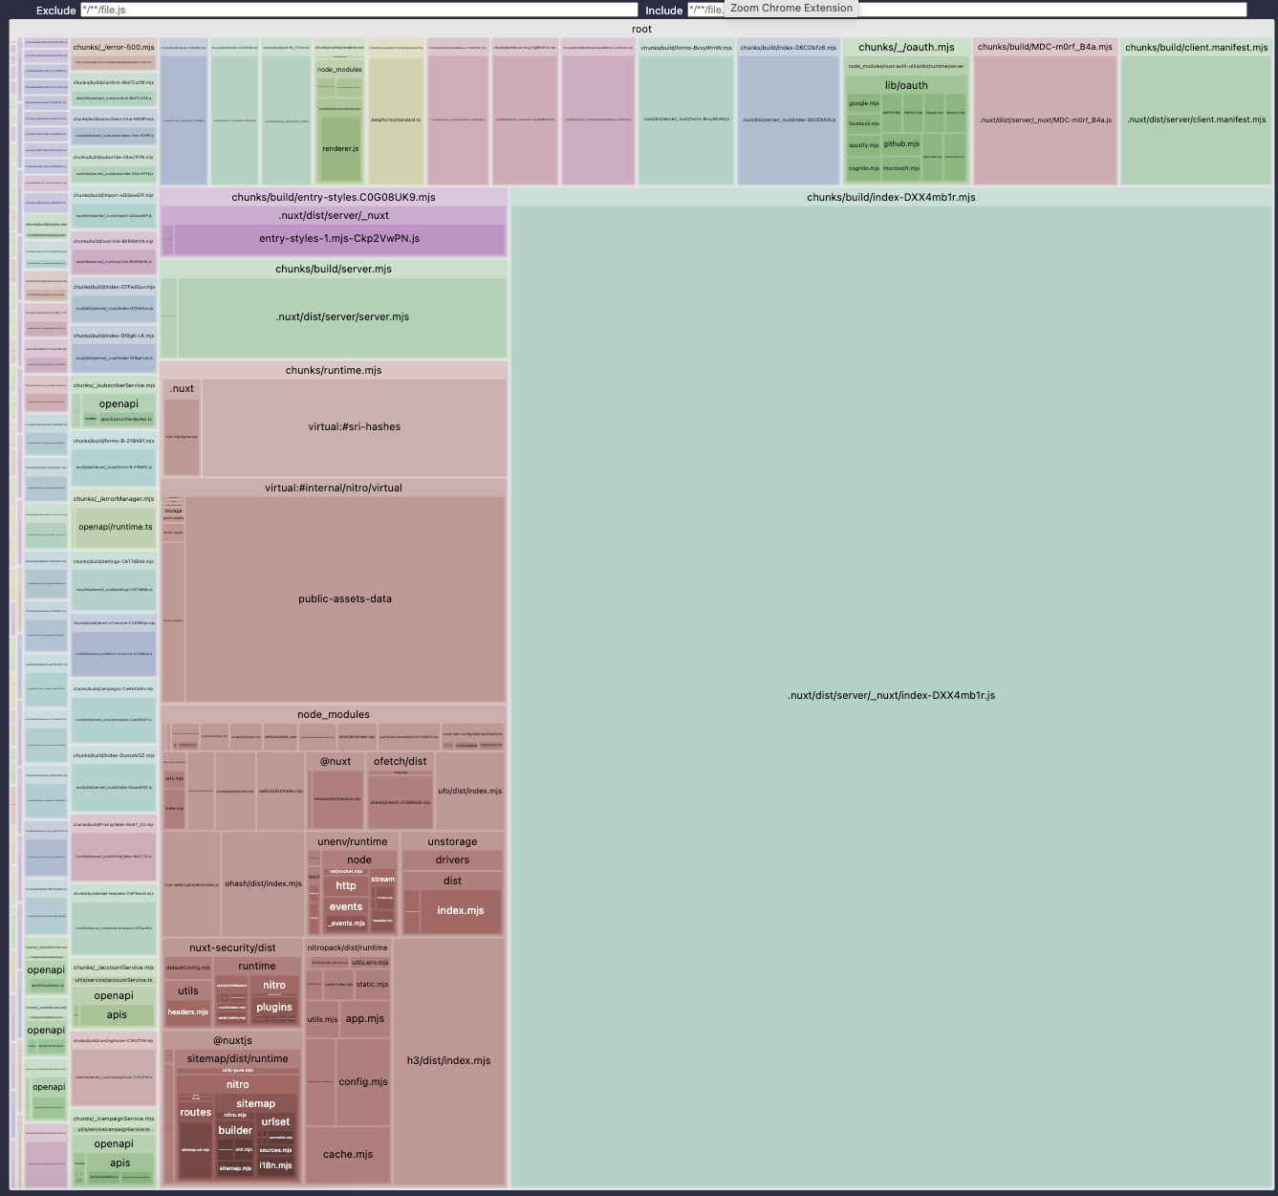The width and height of the screenshot is (1278, 1196).
Task: Select the chunks/build/server.mjs header
Action: [x=334, y=269]
